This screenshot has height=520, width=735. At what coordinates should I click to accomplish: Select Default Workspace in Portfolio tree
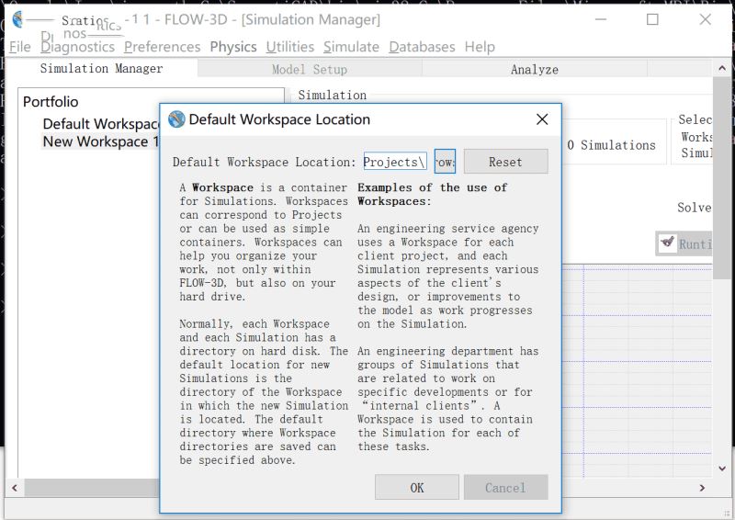[101, 124]
